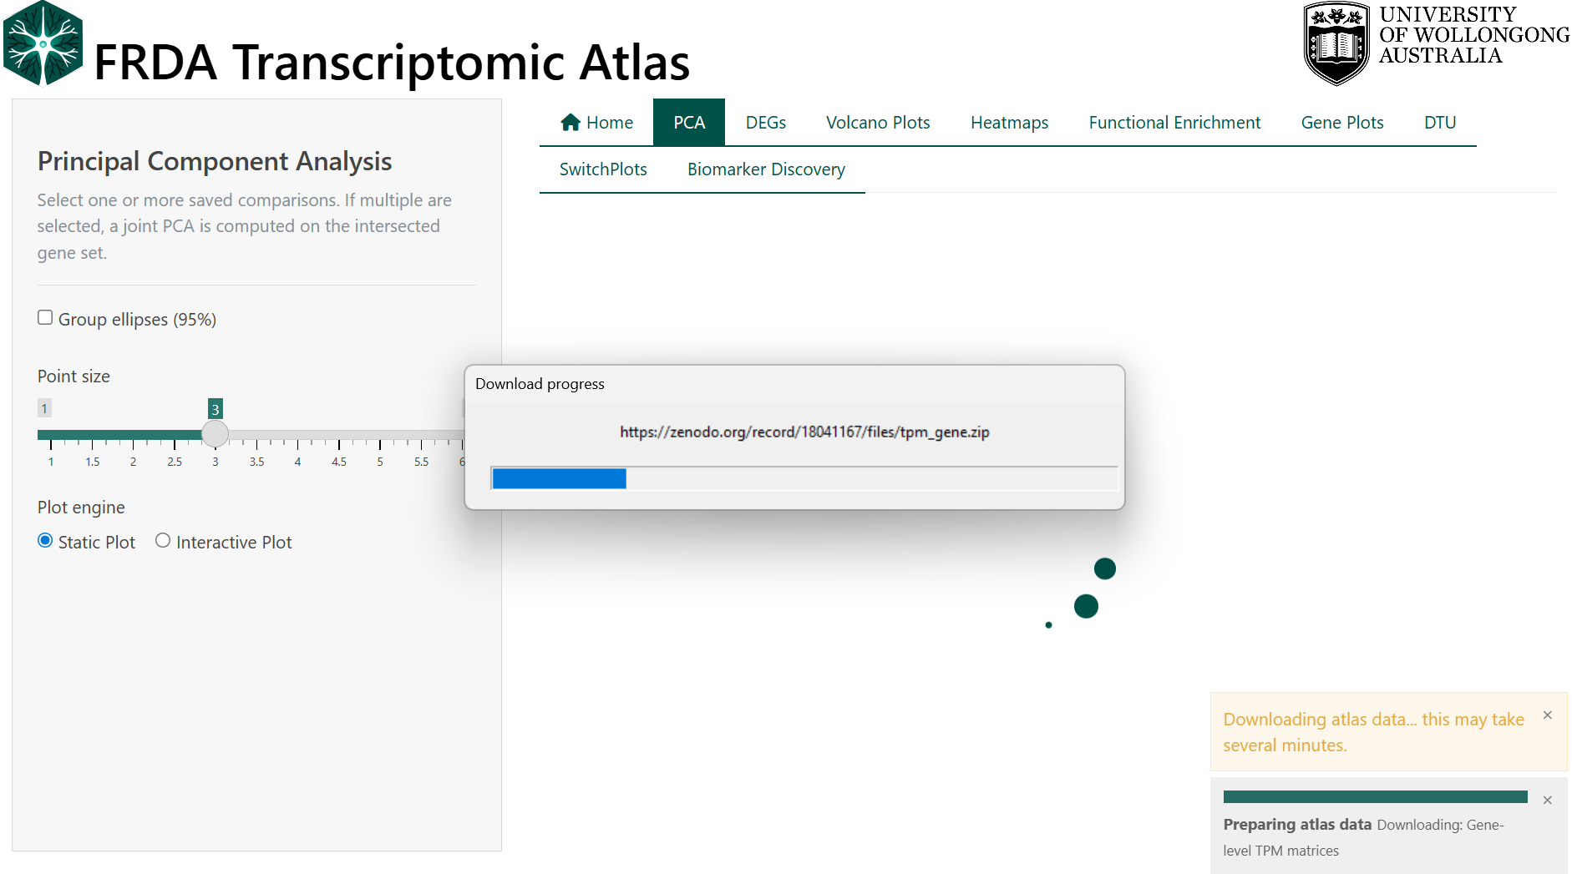Viewport: 1572px width, 874px height.
Task: Close the 'Preparing atlas data' progress notification
Action: tap(1547, 801)
